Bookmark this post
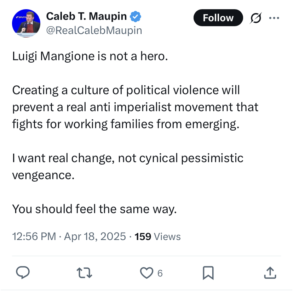293x291 pixels. pyautogui.click(x=208, y=273)
